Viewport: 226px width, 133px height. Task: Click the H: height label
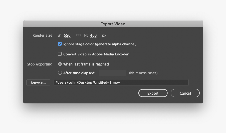click(x=86, y=35)
